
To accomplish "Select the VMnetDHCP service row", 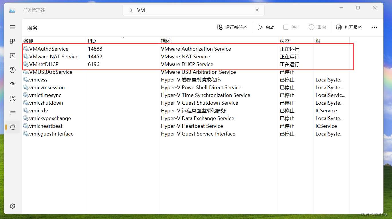I will [x=186, y=64].
